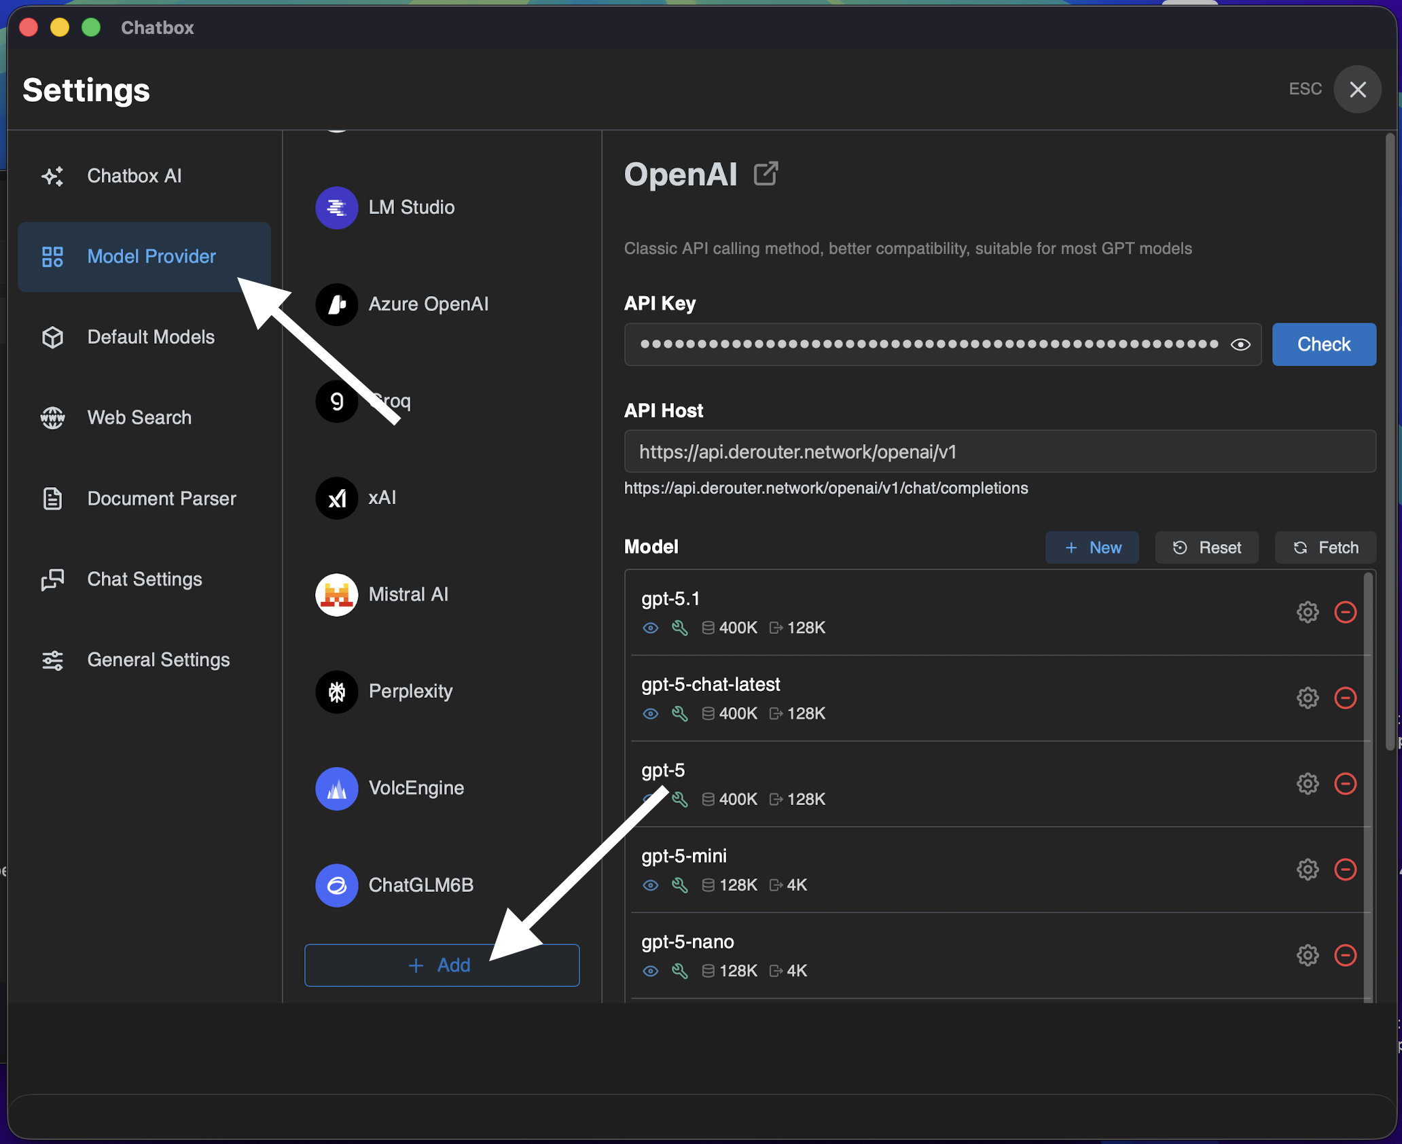Screen dimensions: 1402x1144
Task: Pick the VolcEngine provider
Action: click(415, 788)
